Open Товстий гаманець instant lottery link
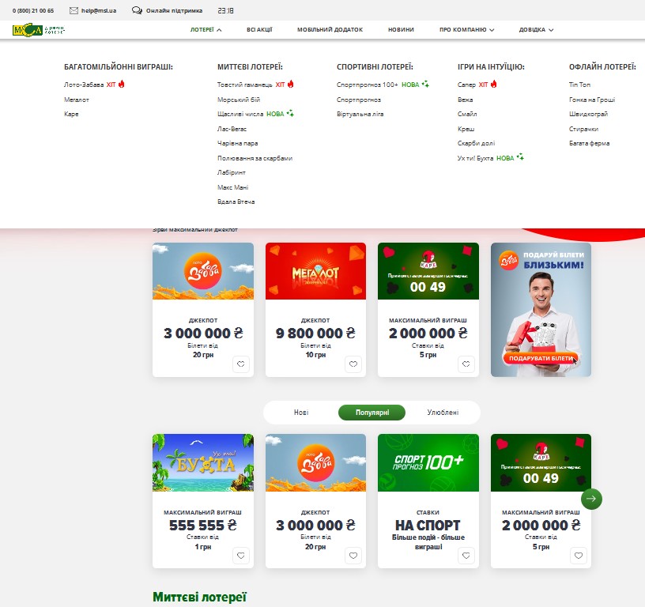This screenshot has height=607, width=645. 245,85
